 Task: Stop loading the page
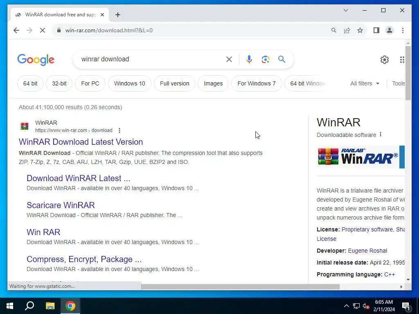click(43, 30)
